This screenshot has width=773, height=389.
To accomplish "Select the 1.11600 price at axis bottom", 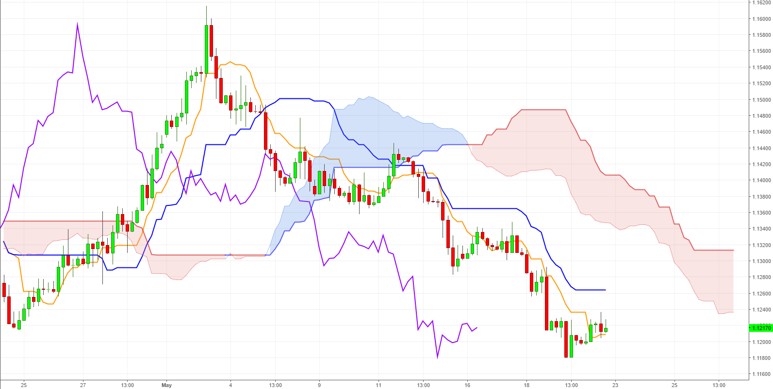I will click(761, 374).
